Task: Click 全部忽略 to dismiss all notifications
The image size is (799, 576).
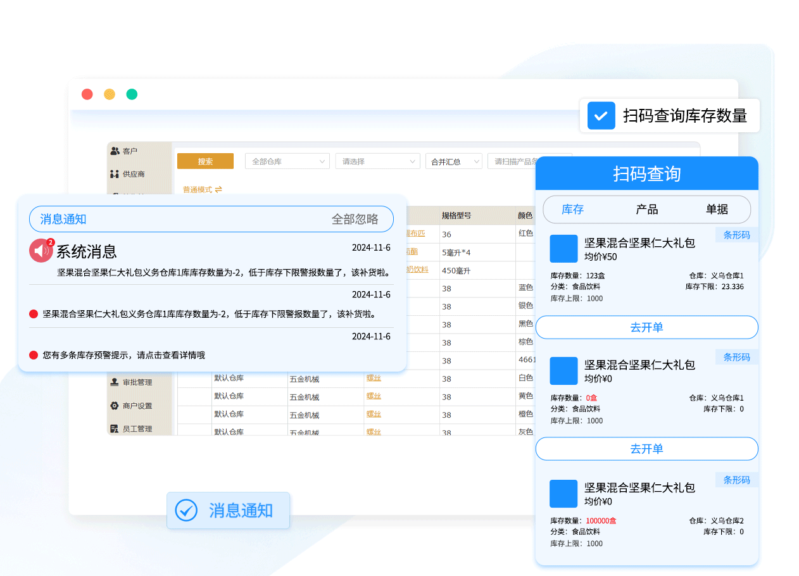Action: click(x=355, y=220)
